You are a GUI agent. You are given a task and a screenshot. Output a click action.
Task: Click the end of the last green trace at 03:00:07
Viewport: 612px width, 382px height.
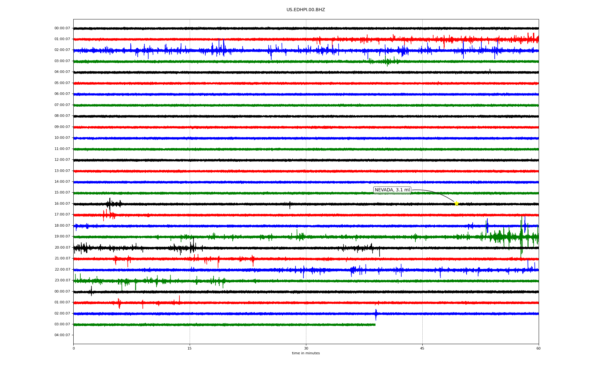(375, 325)
